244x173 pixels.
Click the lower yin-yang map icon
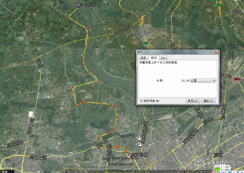[139, 145]
